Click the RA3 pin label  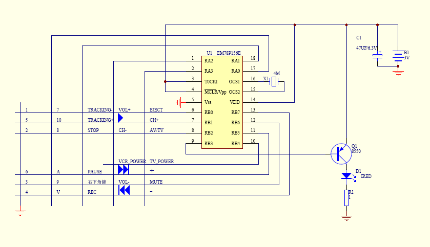pyautogui.click(x=209, y=71)
